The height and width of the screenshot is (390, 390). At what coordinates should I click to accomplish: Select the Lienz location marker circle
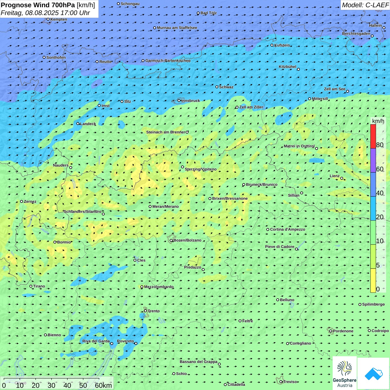[x=342, y=178]
